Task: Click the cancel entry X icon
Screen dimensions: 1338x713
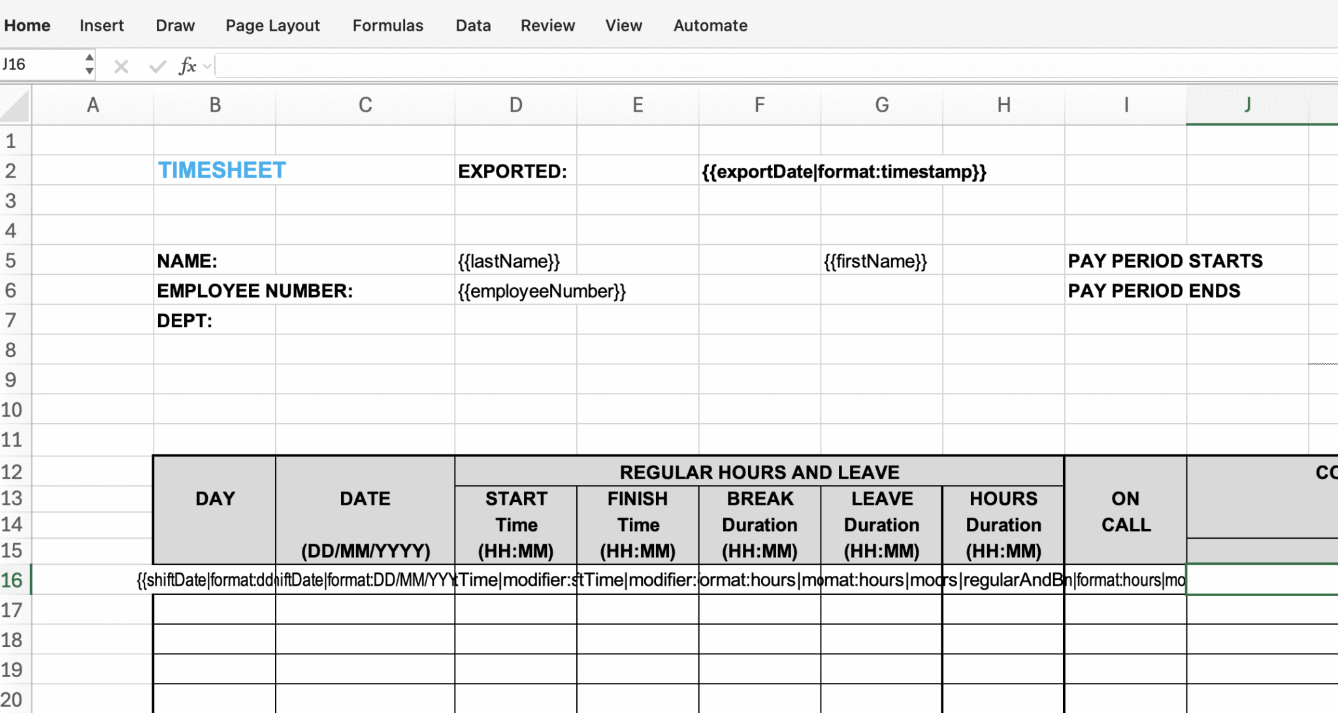Action: [121, 66]
